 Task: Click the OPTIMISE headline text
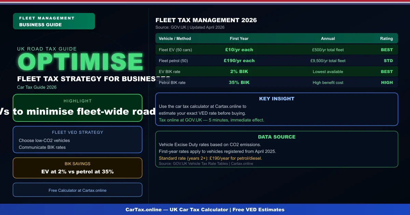pos(80,61)
